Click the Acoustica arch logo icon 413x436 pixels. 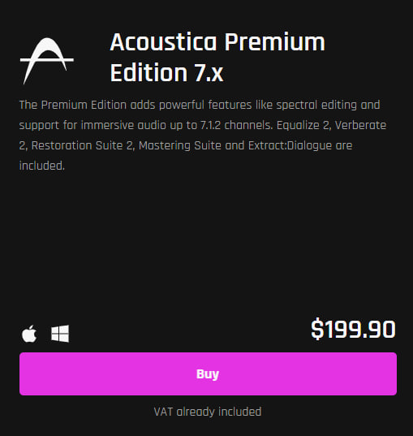click(47, 61)
